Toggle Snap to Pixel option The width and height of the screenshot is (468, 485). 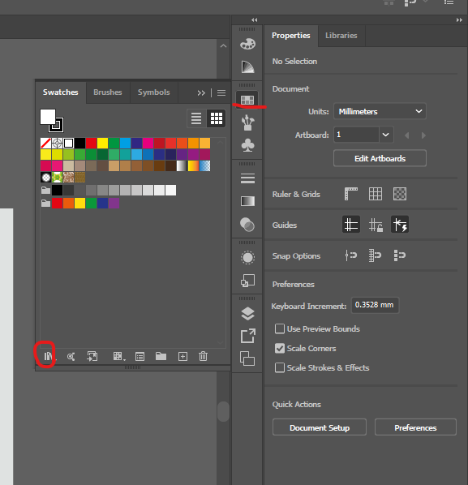(399, 255)
